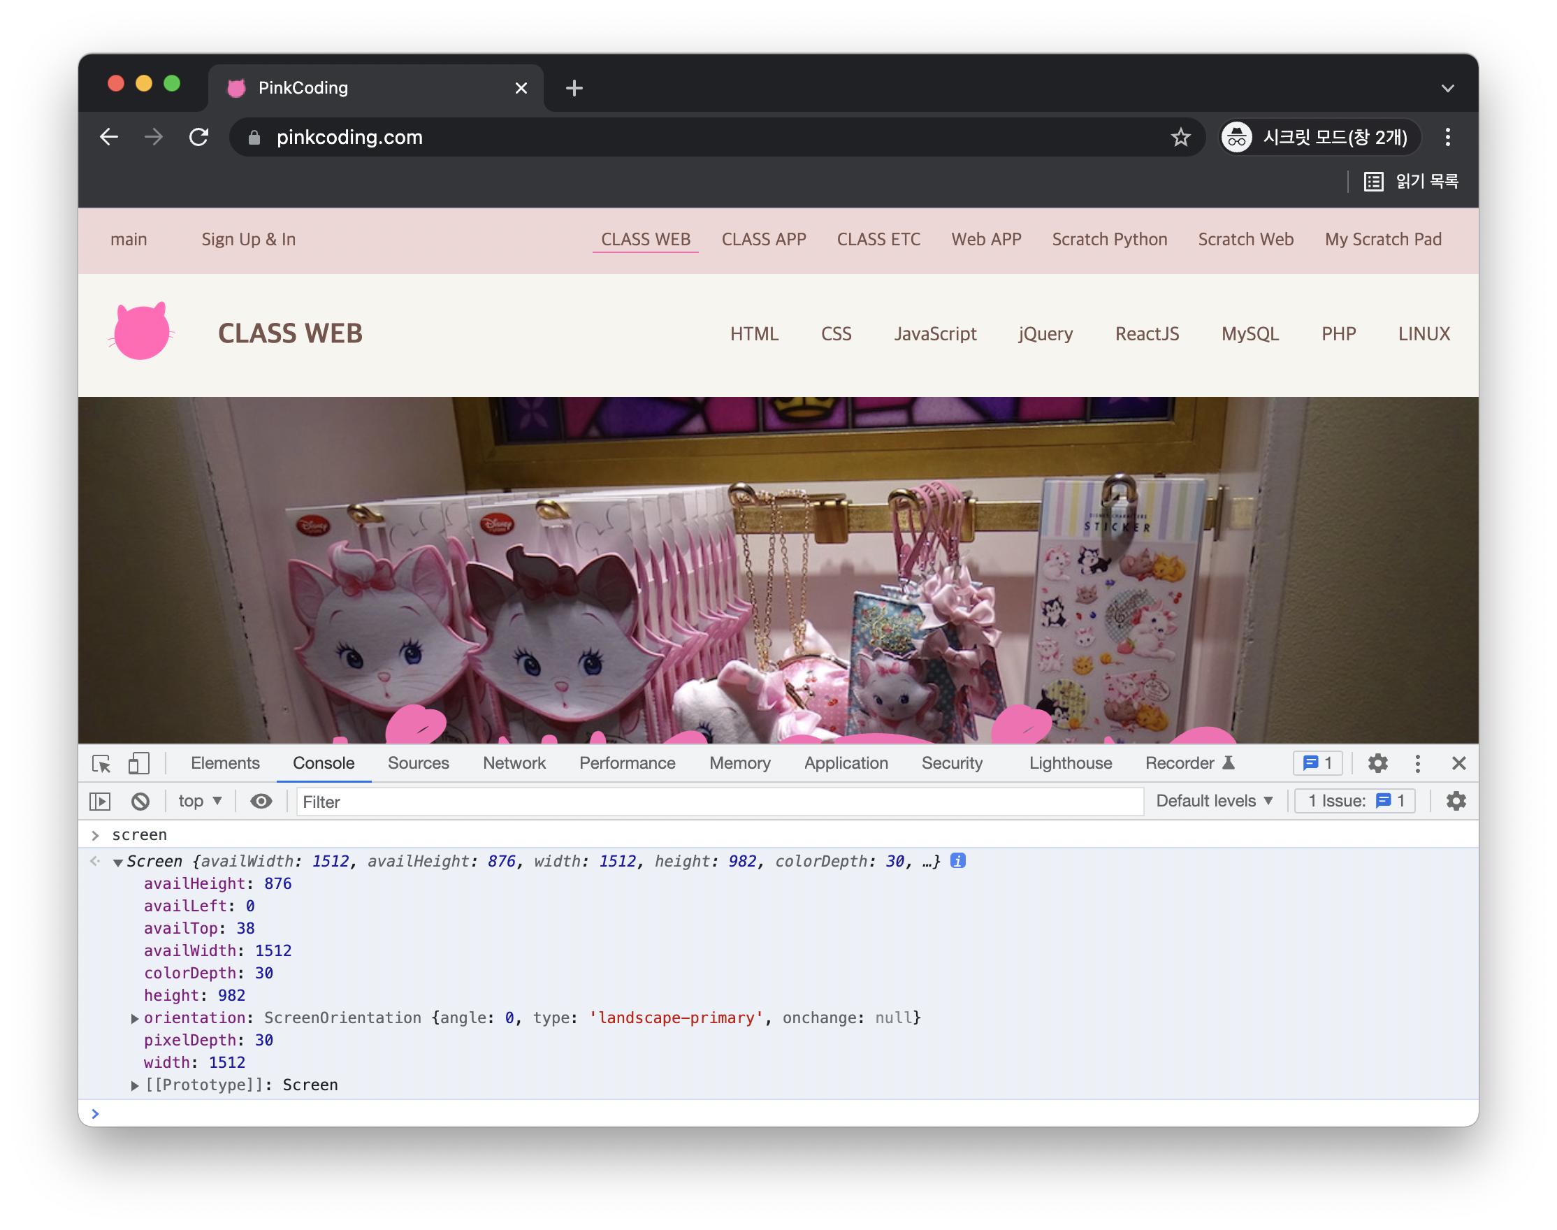Open Web APP navigation link

[986, 239]
